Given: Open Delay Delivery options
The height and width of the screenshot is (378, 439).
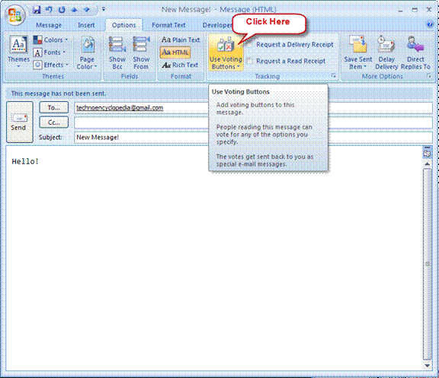Looking at the screenshot, I should (386, 44).
